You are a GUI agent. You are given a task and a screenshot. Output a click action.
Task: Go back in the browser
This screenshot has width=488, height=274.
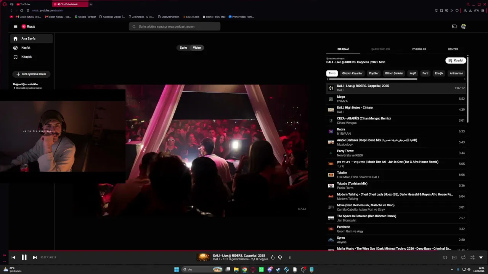[11, 11]
